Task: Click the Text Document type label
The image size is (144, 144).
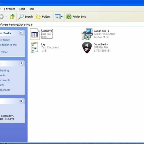Action: pyautogui.click(x=50, y=48)
